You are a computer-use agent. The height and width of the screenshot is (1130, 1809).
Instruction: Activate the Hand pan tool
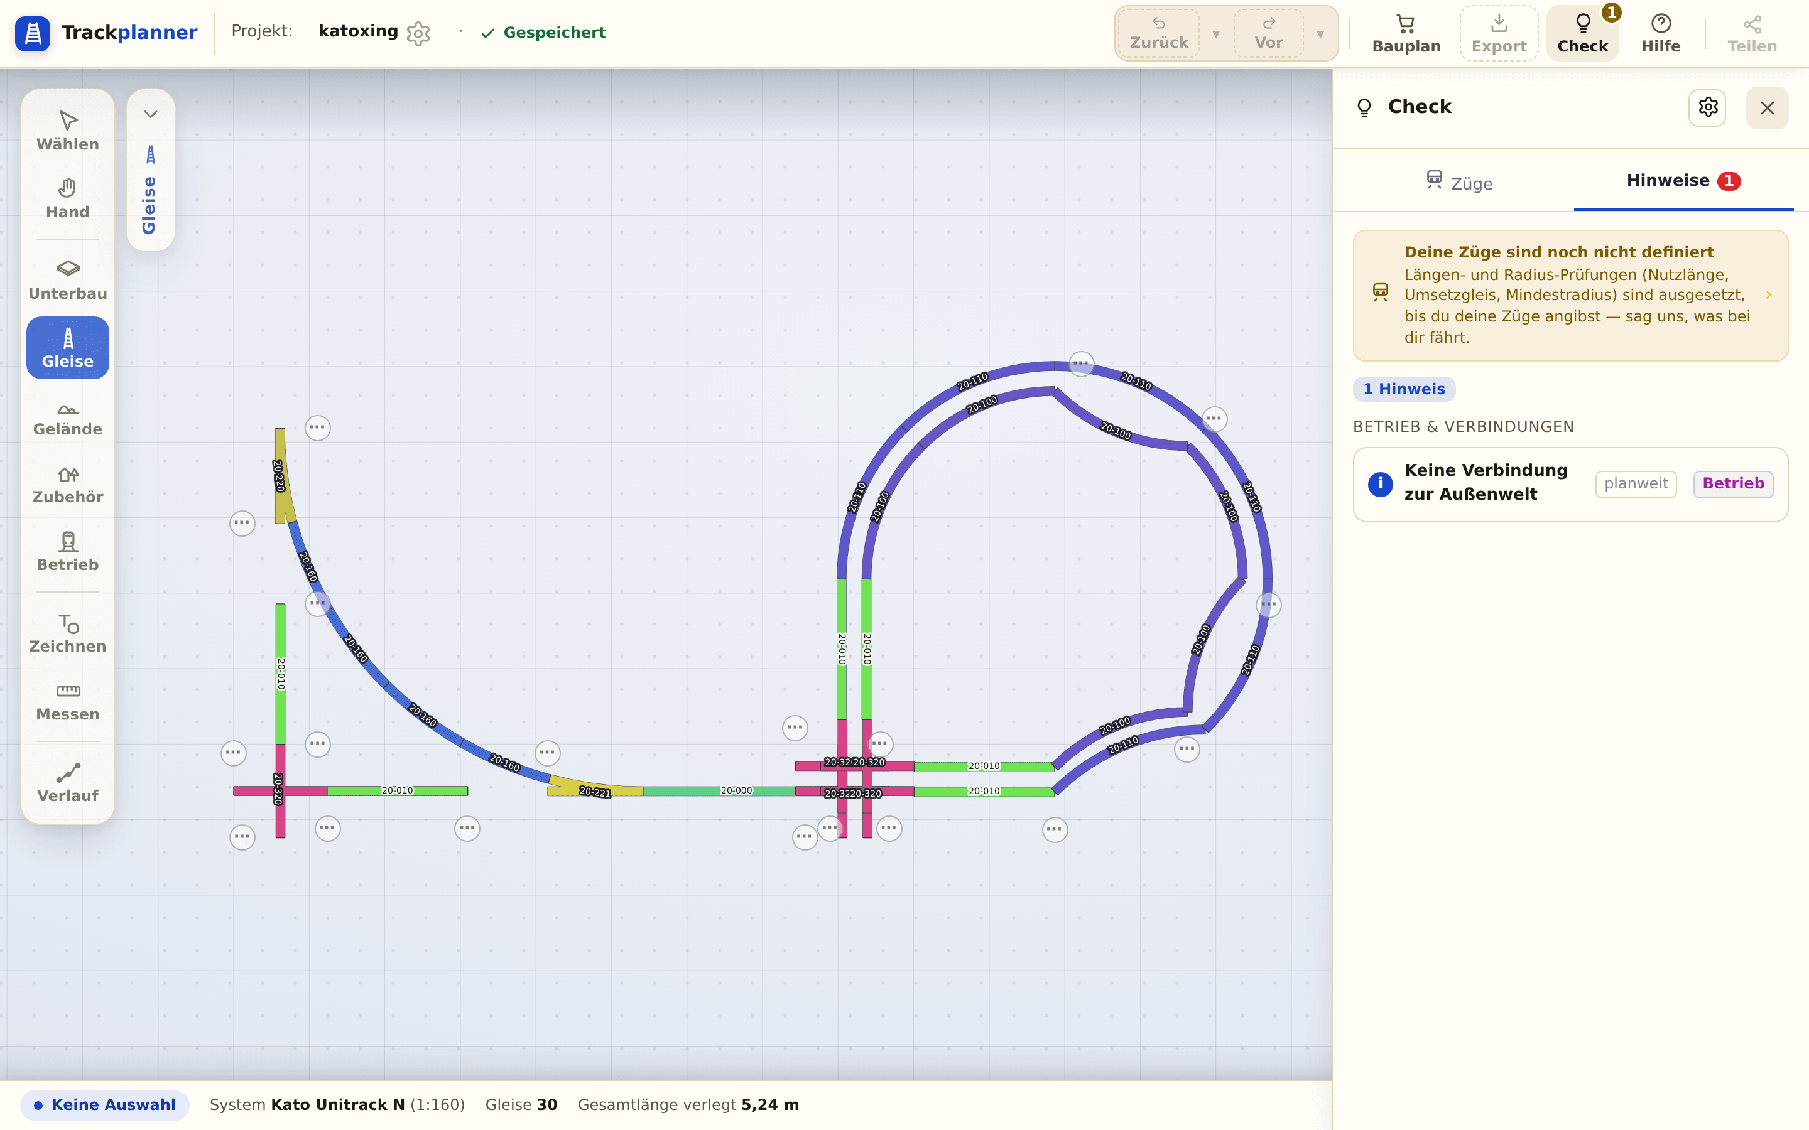(x=67, y=199)
